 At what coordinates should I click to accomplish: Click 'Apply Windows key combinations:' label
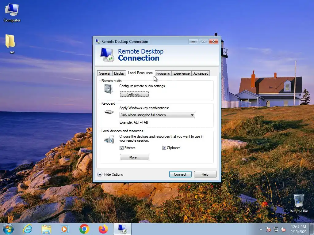(144, 108)
